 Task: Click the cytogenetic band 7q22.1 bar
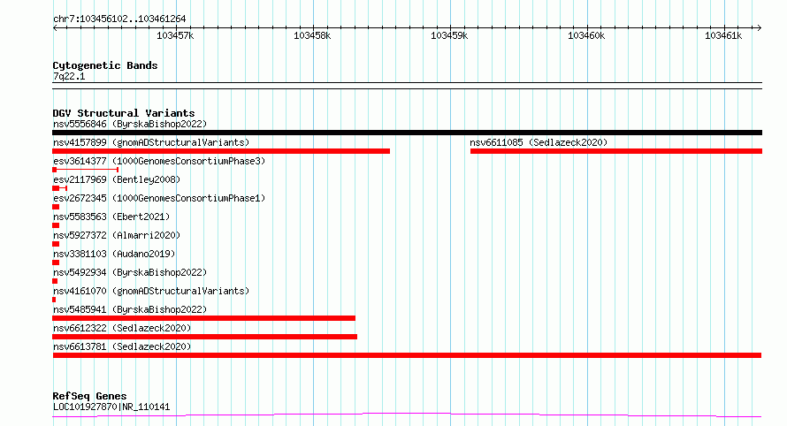pyautogui.click(x=407, y=86)
